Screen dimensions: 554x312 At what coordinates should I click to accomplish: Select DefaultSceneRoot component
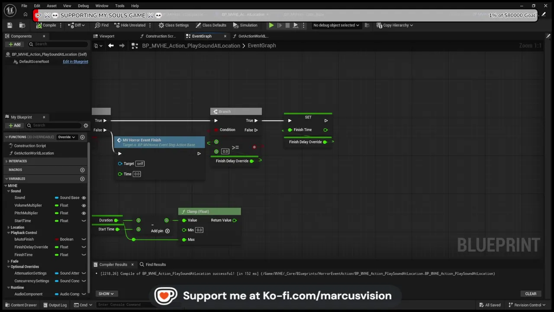(34, 62)
